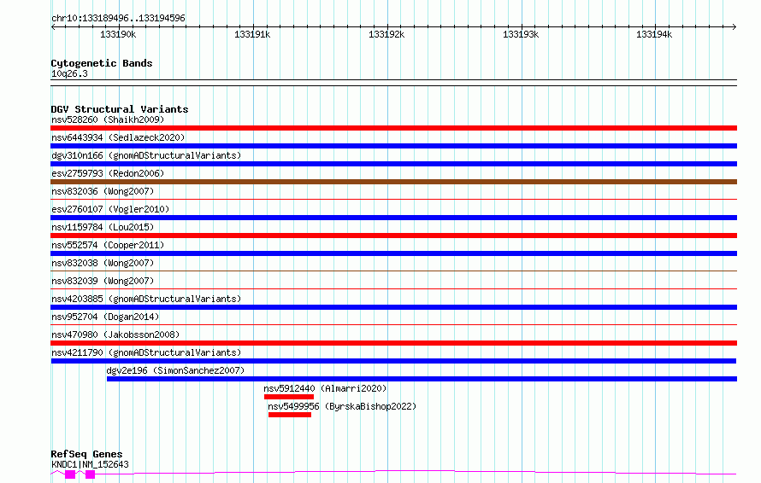The image size is (761, 483).
Task: Open the nsv952704 (Dogan2014) label
Action: click(x=105, y=317)
